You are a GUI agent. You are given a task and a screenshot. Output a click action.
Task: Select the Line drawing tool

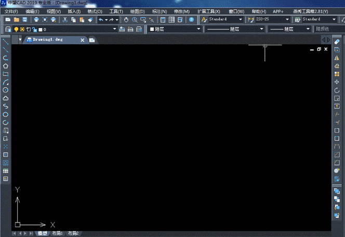pyautogui.click(x=6, y=41)
